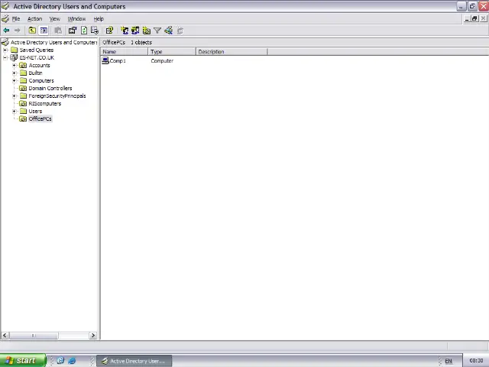Select the Domain Controllers folder
Image resolution: width=489 pixels, height=367 pixels.
pos(50,88)
